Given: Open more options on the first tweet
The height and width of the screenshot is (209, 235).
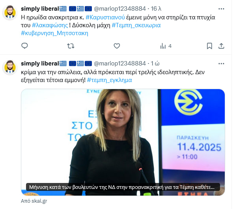Looking at the screenshot, I should point(221,9).
